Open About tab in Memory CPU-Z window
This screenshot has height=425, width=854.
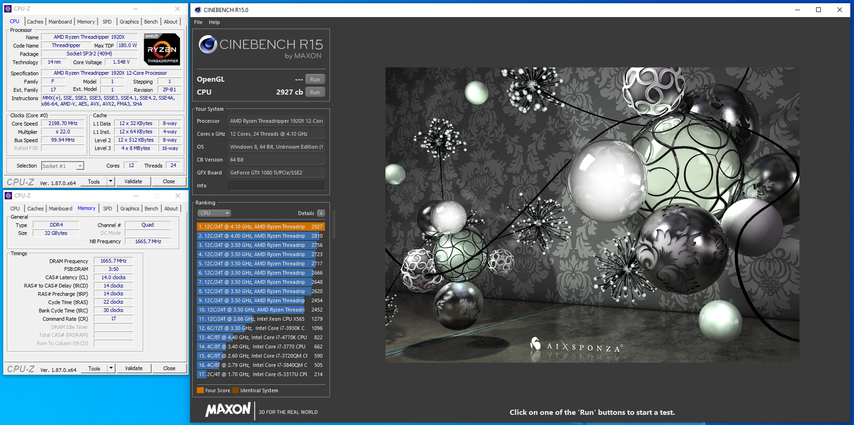tap(171, 209)
